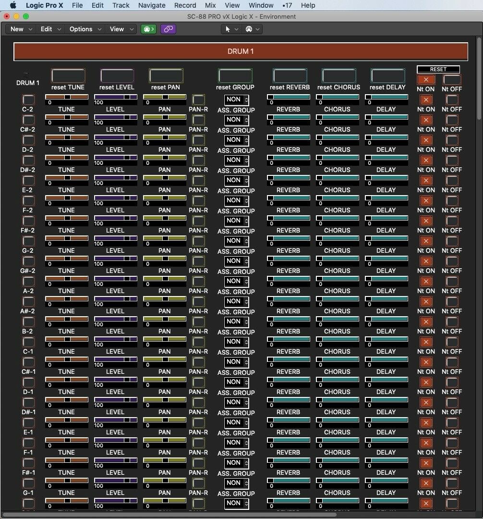
Task: Enable the master Nt OFF checkbox below RESET
Action: coord(451,80)
